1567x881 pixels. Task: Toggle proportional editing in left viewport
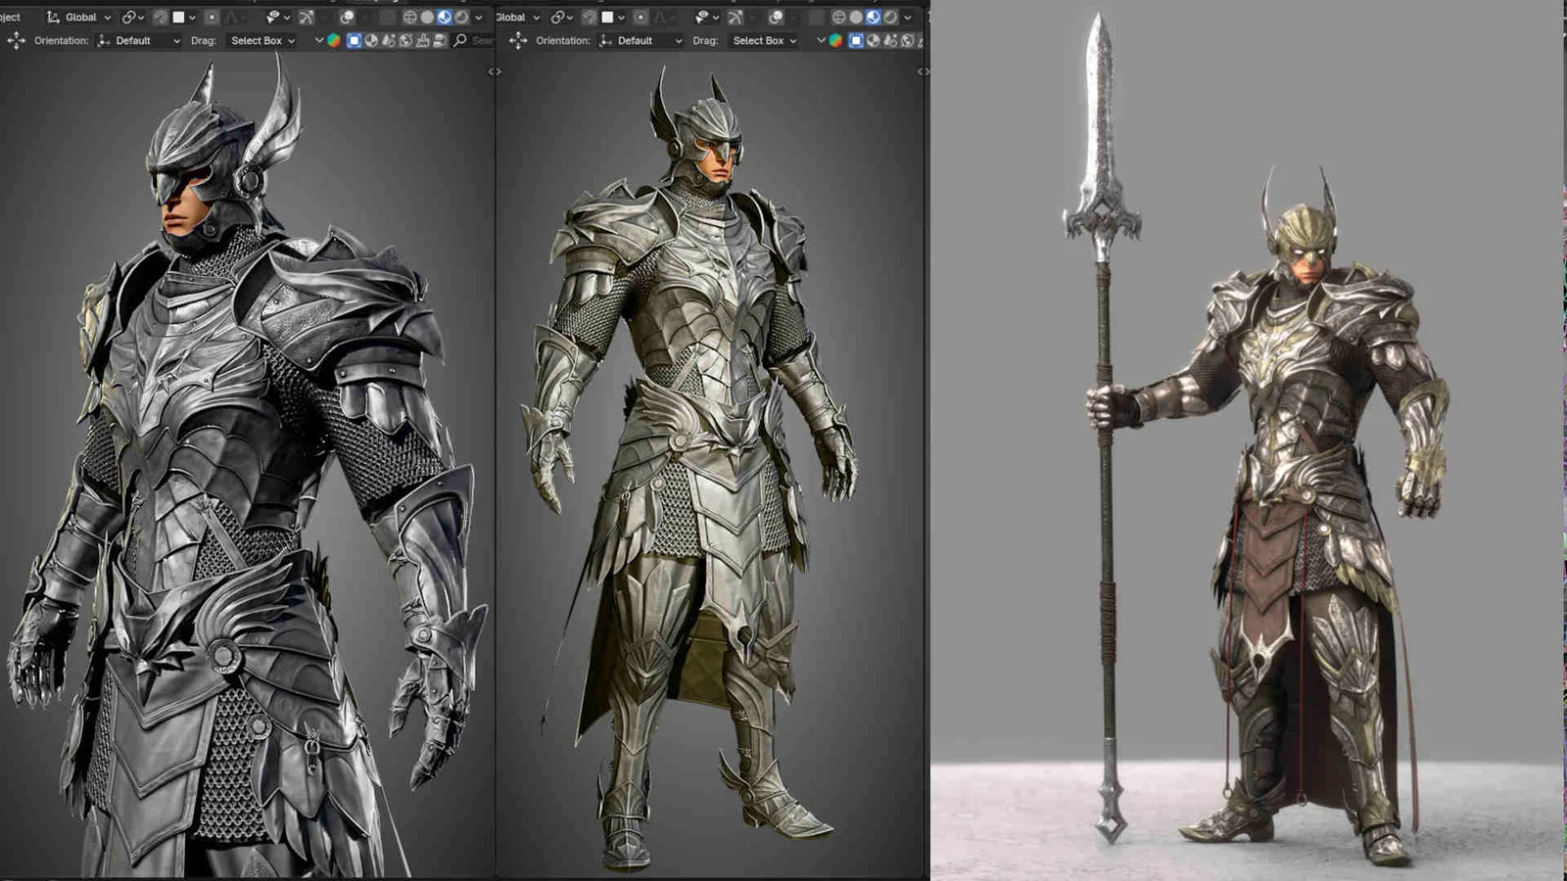pyautogui.click(x=211, y=17)
